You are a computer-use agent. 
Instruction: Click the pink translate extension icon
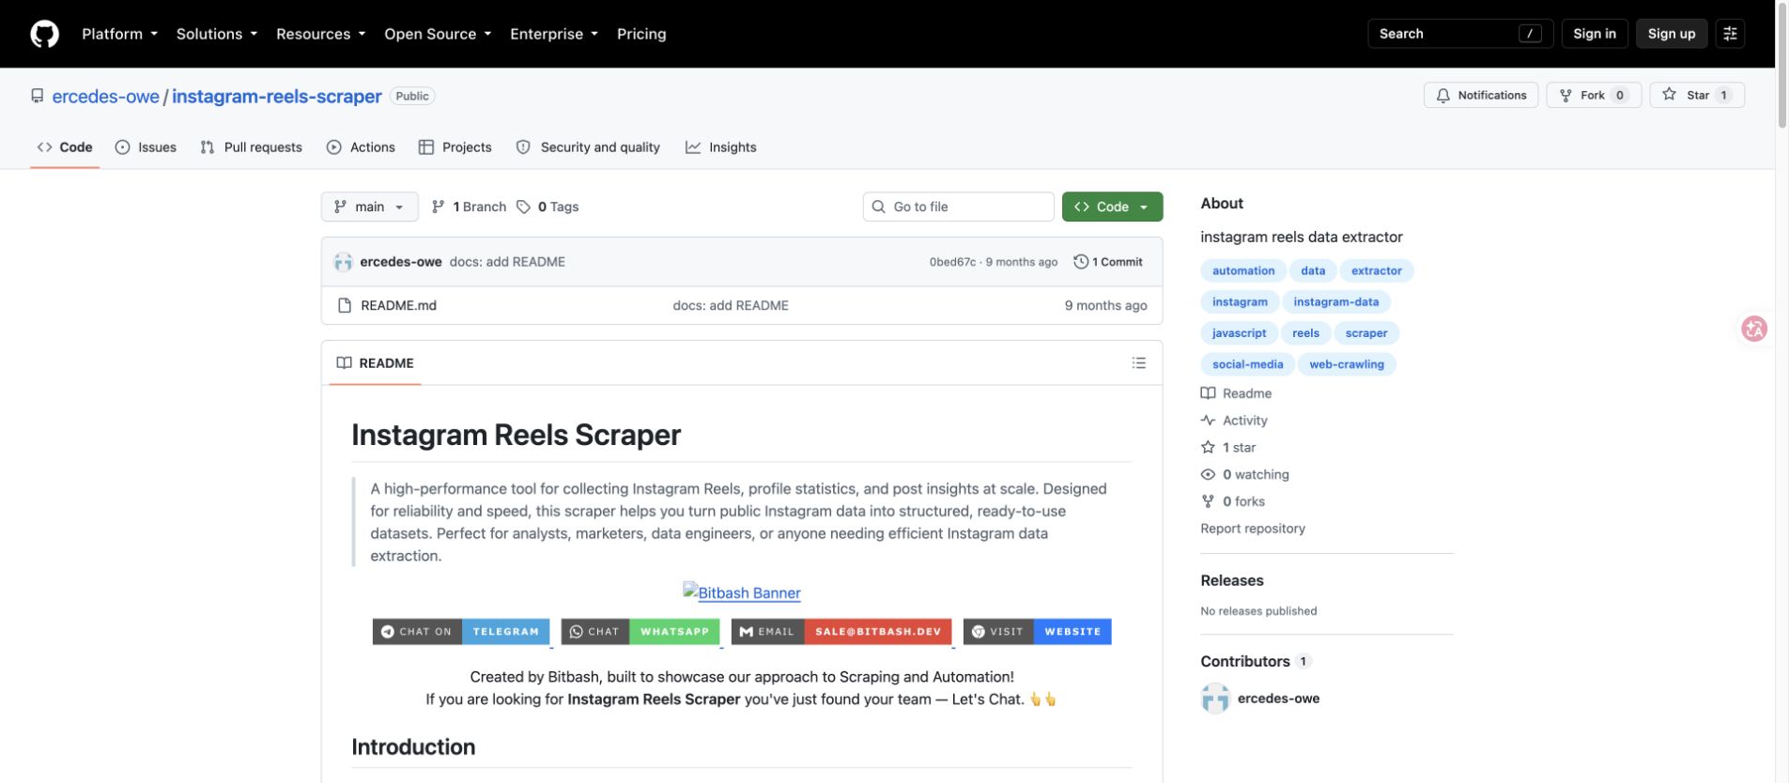pyautogui.click(x=1753, y=329)
